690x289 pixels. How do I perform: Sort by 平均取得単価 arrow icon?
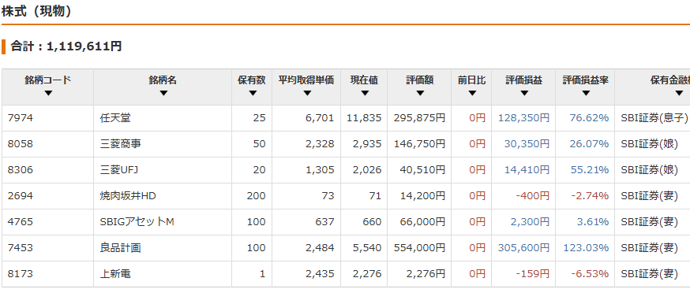pyautogui.click(x=307, y=93)
